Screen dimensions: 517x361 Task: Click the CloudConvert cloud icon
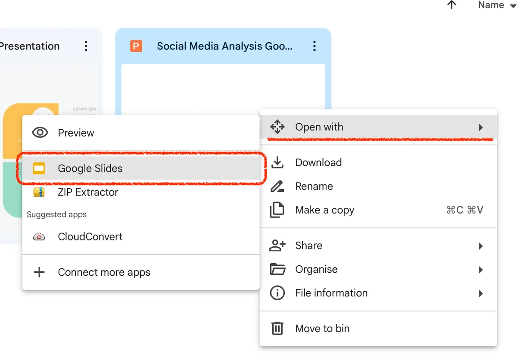(39, 237)
